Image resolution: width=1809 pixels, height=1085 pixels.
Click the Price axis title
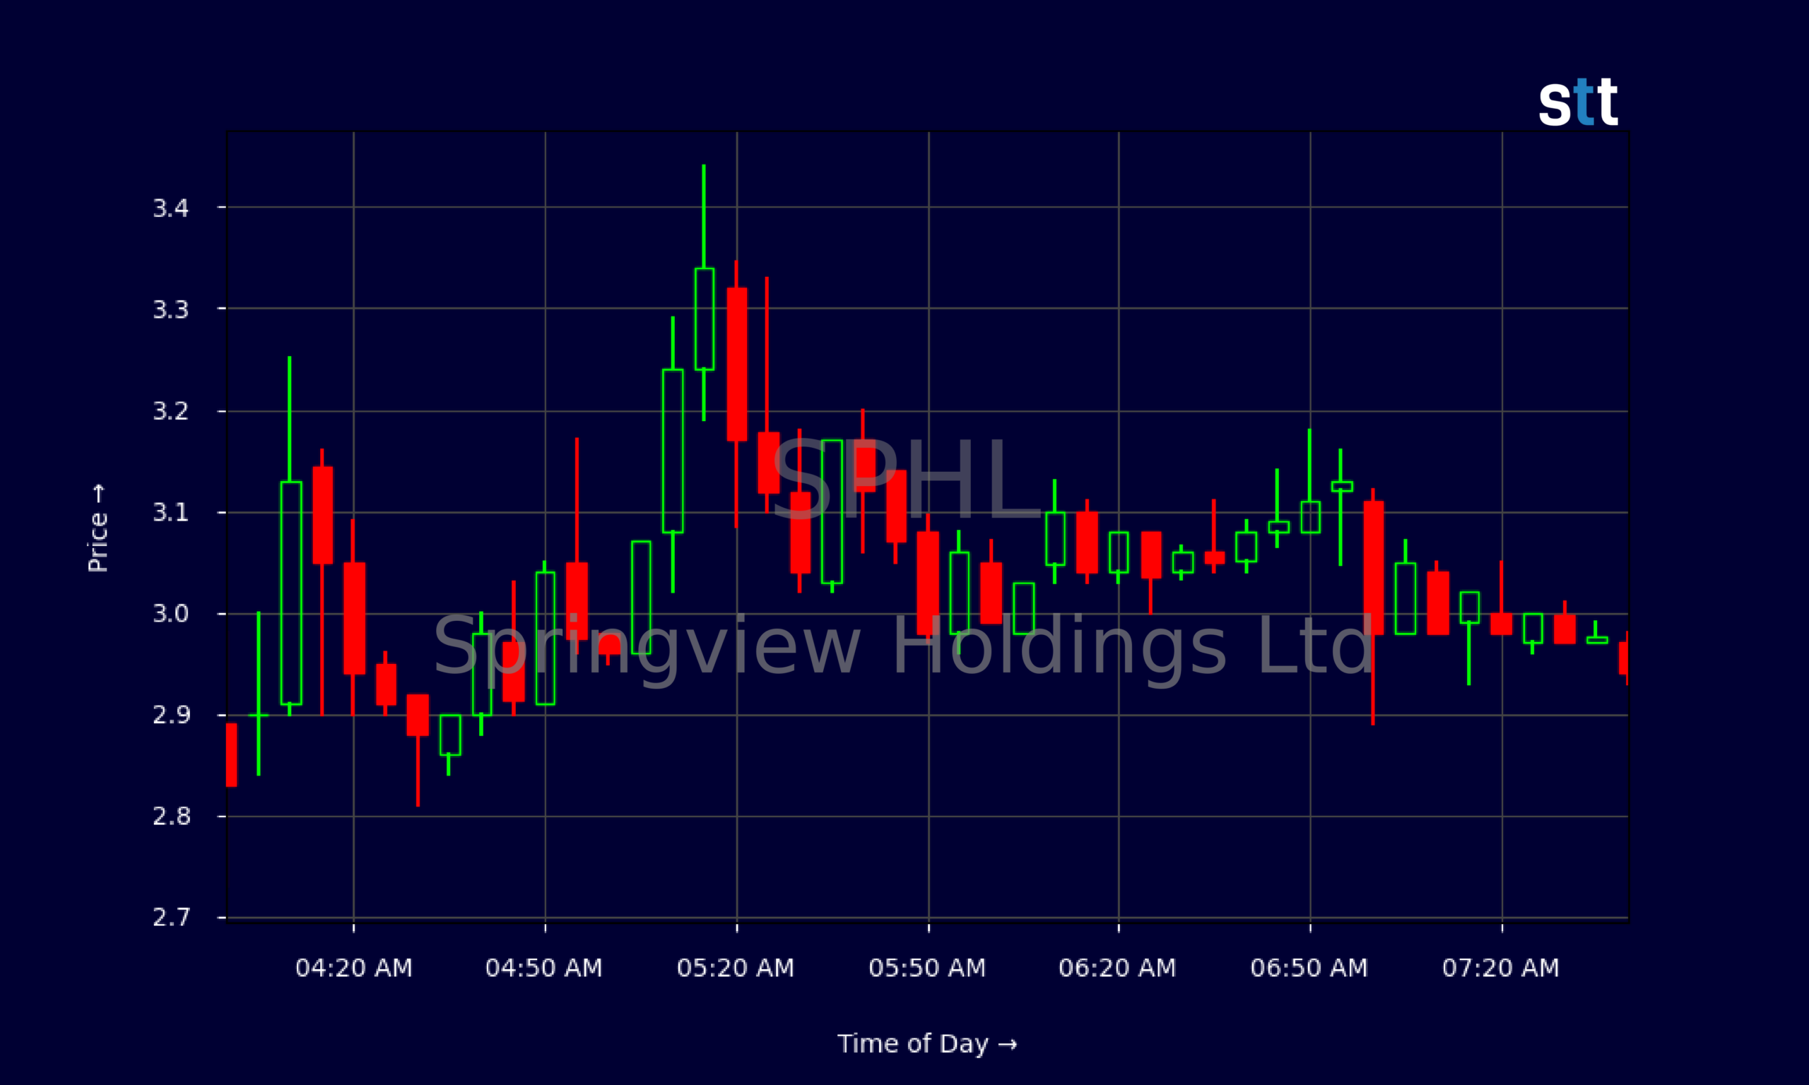coord(98,528)
